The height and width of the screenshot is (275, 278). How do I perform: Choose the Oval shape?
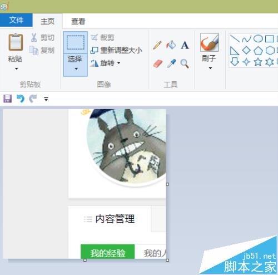click(x=258, y=39)
